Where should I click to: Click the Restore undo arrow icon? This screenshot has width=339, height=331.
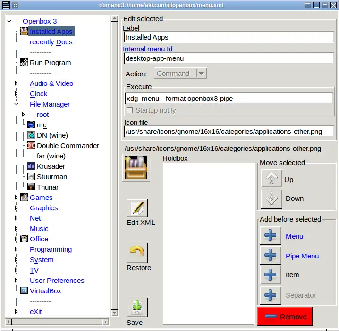coord(137,253)
